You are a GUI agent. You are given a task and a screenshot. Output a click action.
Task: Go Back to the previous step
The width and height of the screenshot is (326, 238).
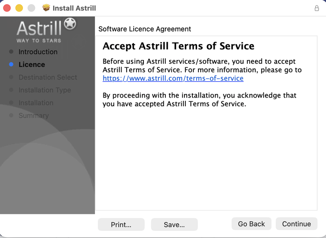point(251,224)
